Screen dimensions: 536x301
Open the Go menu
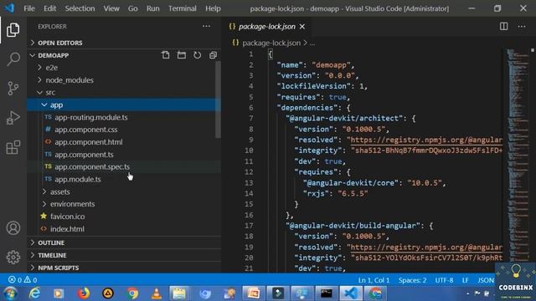pyautogui.click(x=132, y=8)
